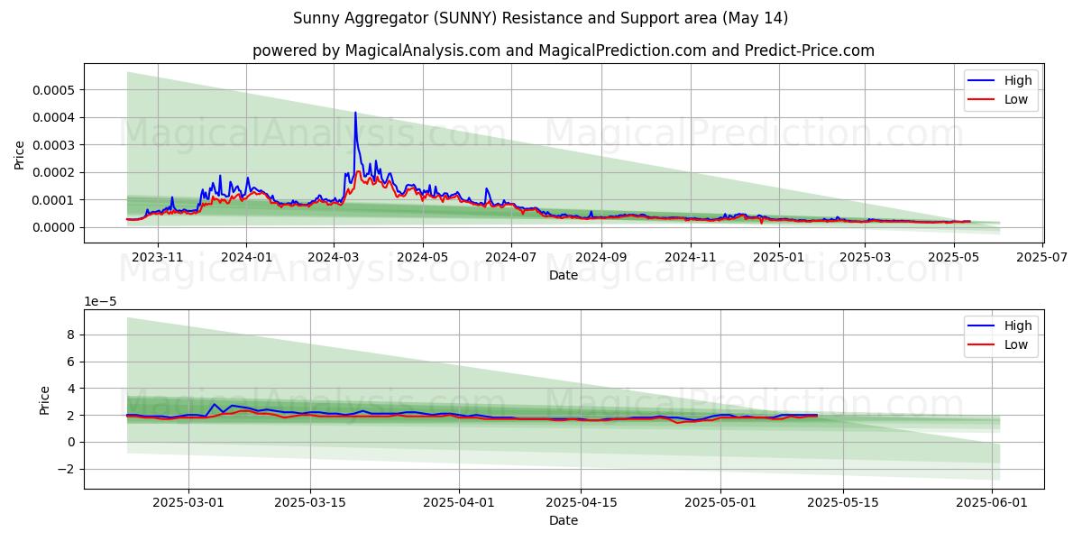Click the '2024-09' date tick label

(601, 257)
